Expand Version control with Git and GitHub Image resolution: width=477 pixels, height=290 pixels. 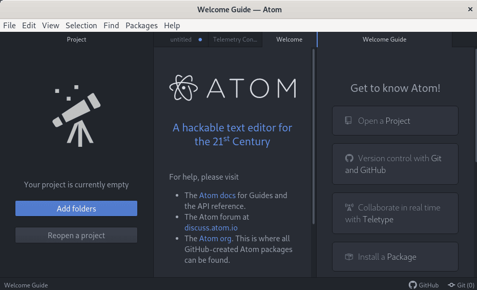coord(395,164)
